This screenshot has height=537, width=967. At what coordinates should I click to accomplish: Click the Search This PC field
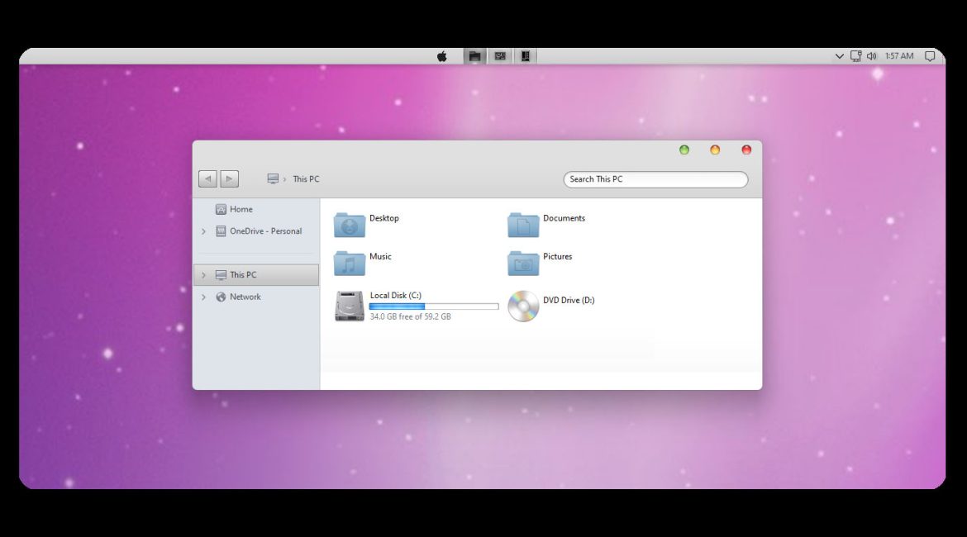tap(655, 179)
